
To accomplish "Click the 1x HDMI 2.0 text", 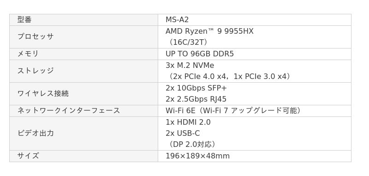I will tap(188, 122).
